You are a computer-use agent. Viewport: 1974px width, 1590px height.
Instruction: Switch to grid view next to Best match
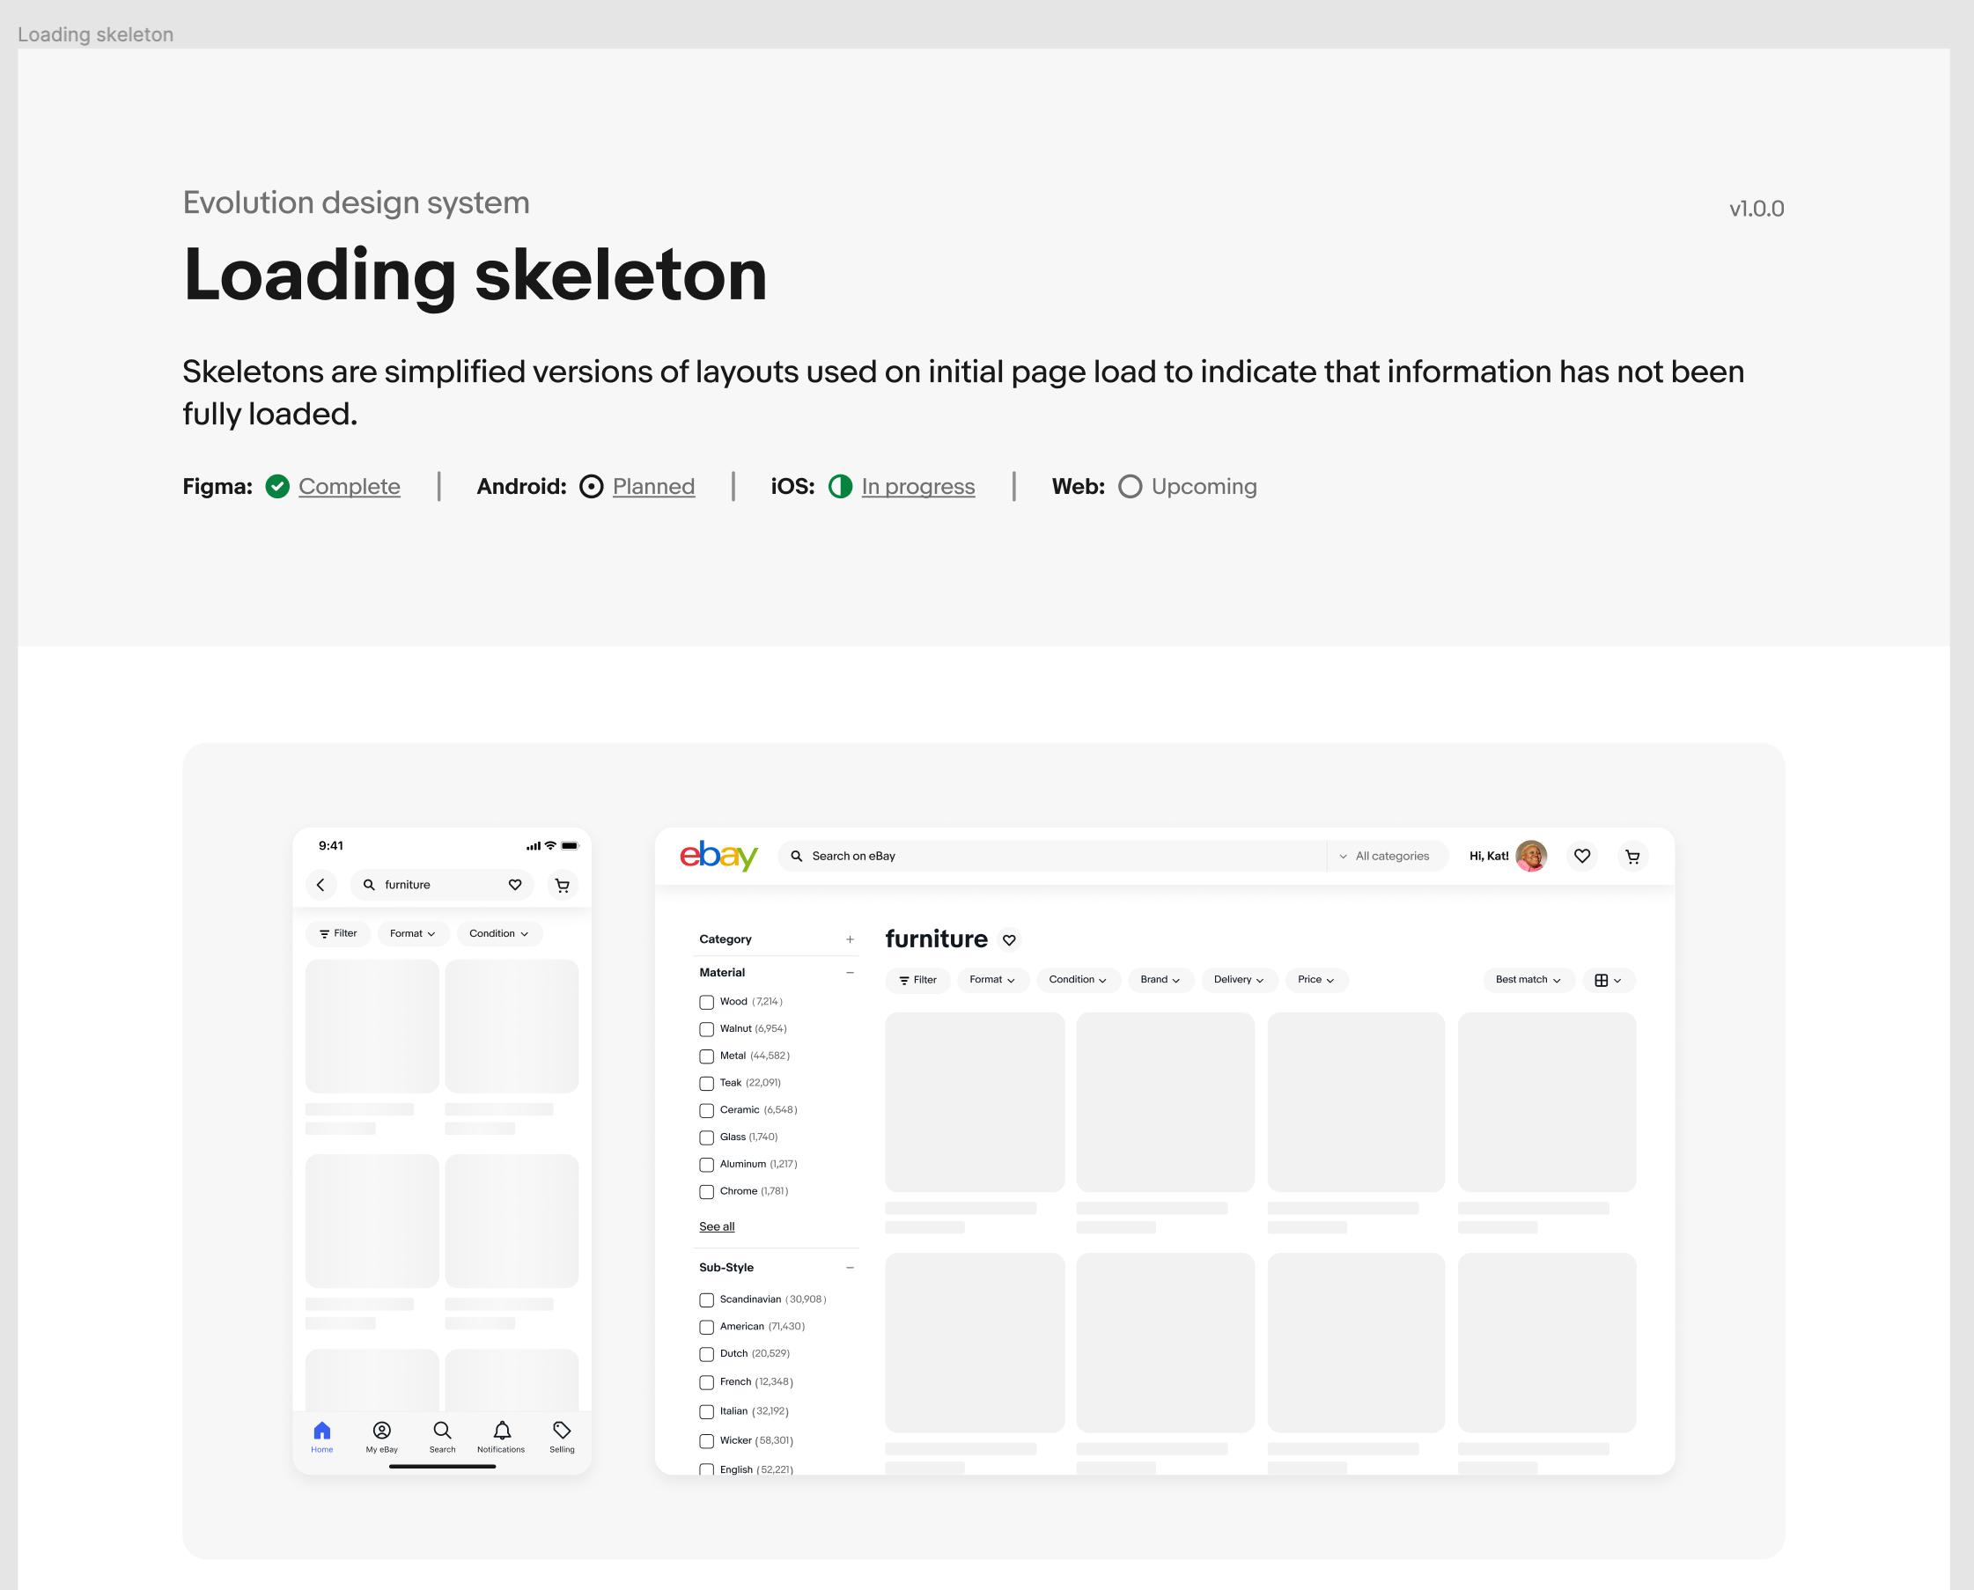click(1608, 979)
